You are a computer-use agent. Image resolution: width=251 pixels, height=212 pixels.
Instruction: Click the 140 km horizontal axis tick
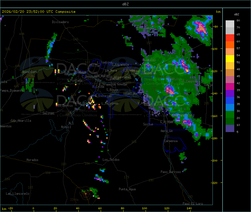(189, 208)
